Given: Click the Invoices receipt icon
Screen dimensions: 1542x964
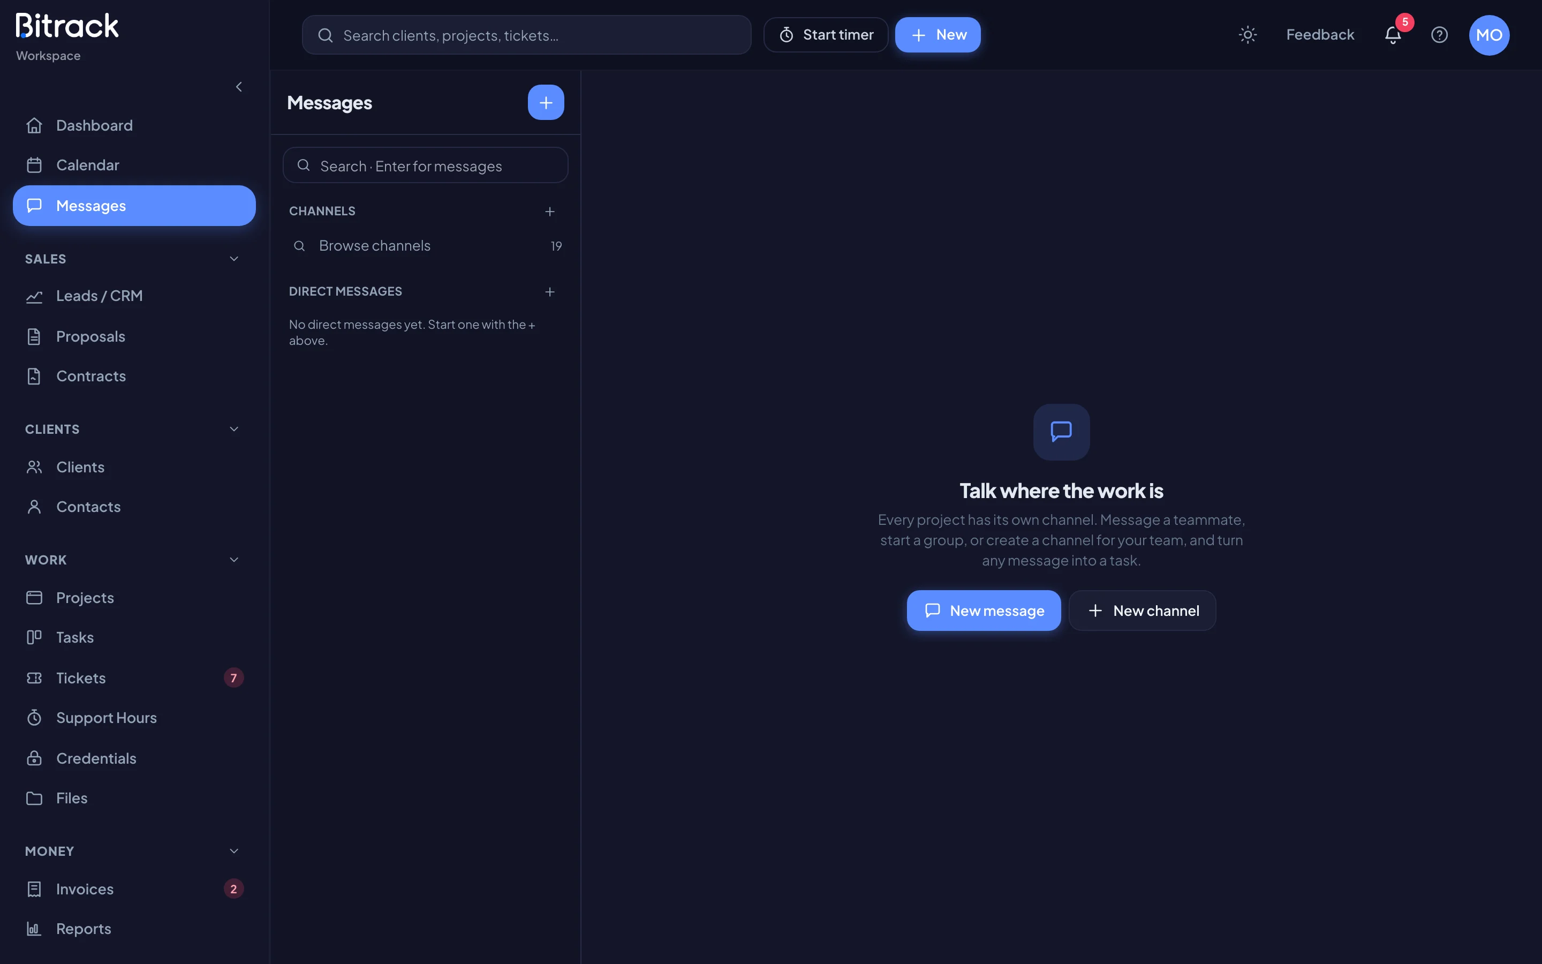Looking at the screenshot, I should [34, 889].
